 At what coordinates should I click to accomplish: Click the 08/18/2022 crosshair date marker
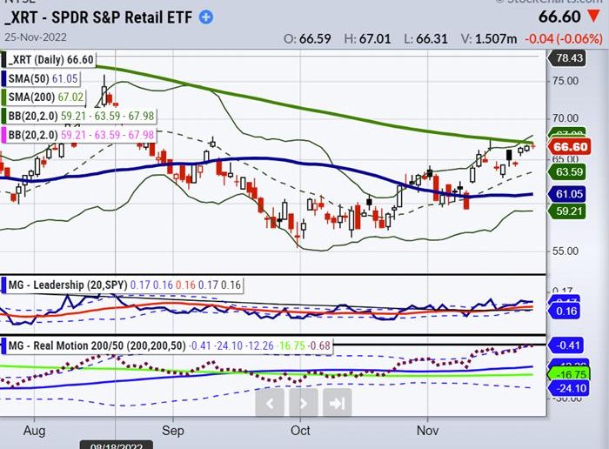(116, 446)
